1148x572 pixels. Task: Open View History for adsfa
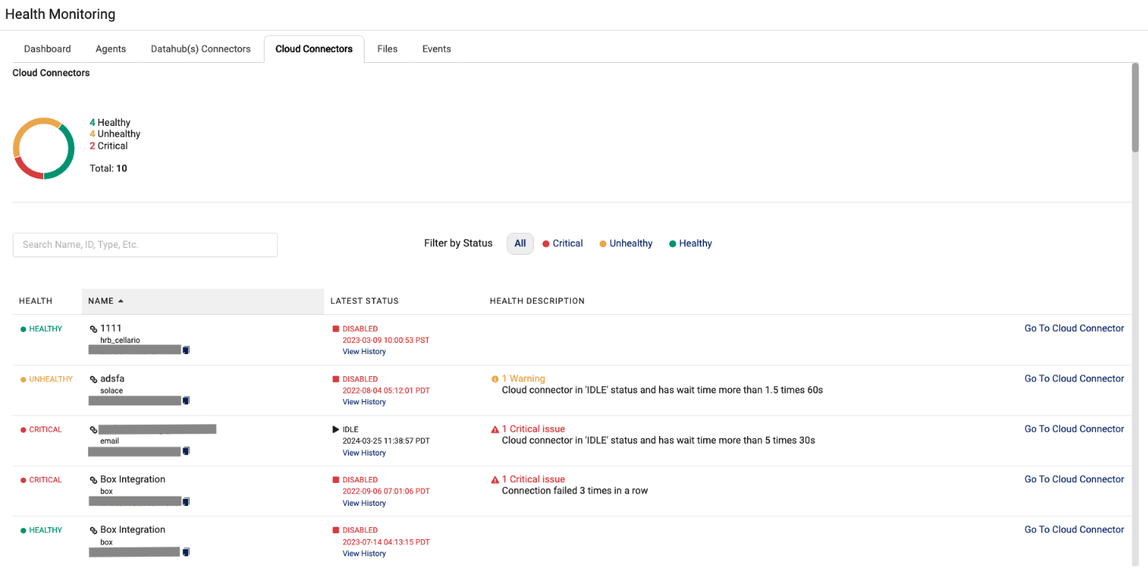pos(364,402)
